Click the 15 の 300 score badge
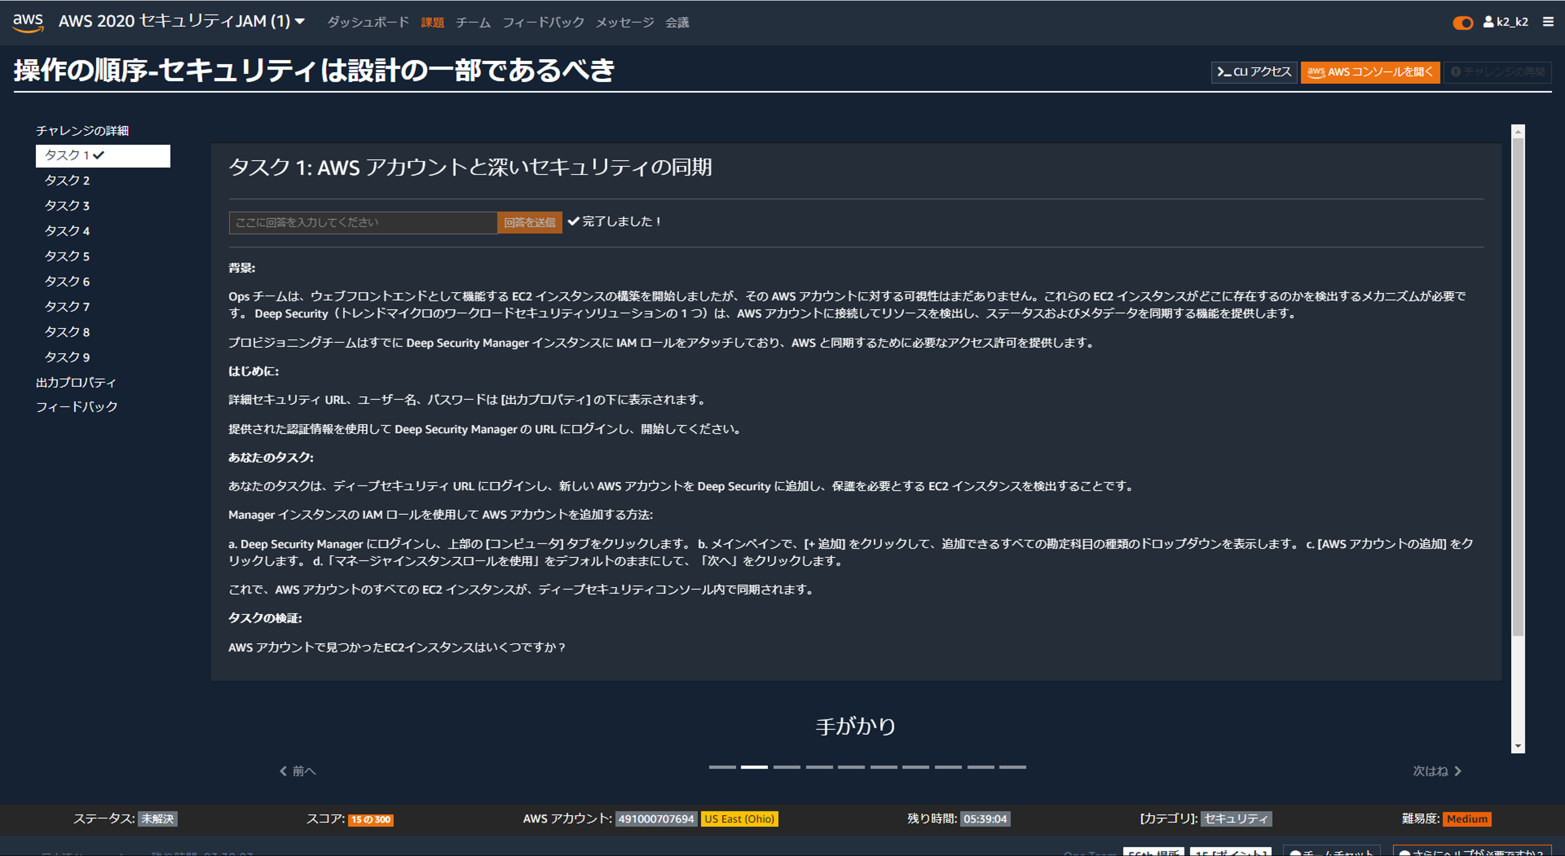 pos(371,820)
